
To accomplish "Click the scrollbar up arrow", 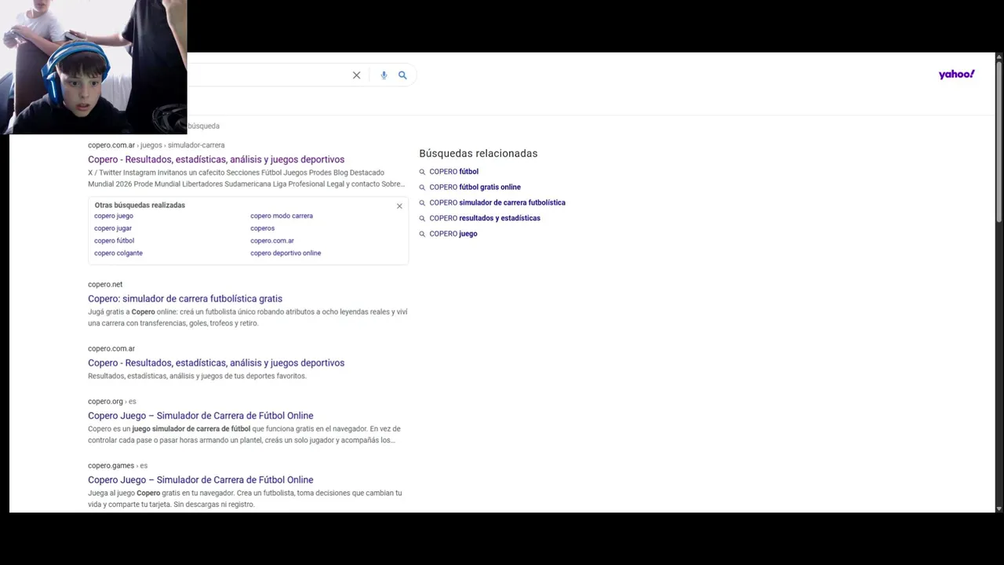I will click(999, 57).
